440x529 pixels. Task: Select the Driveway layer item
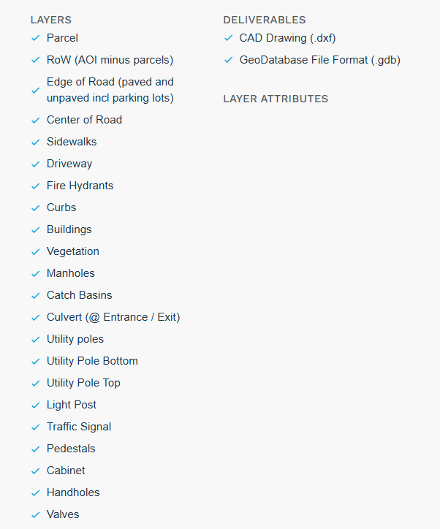69,164
